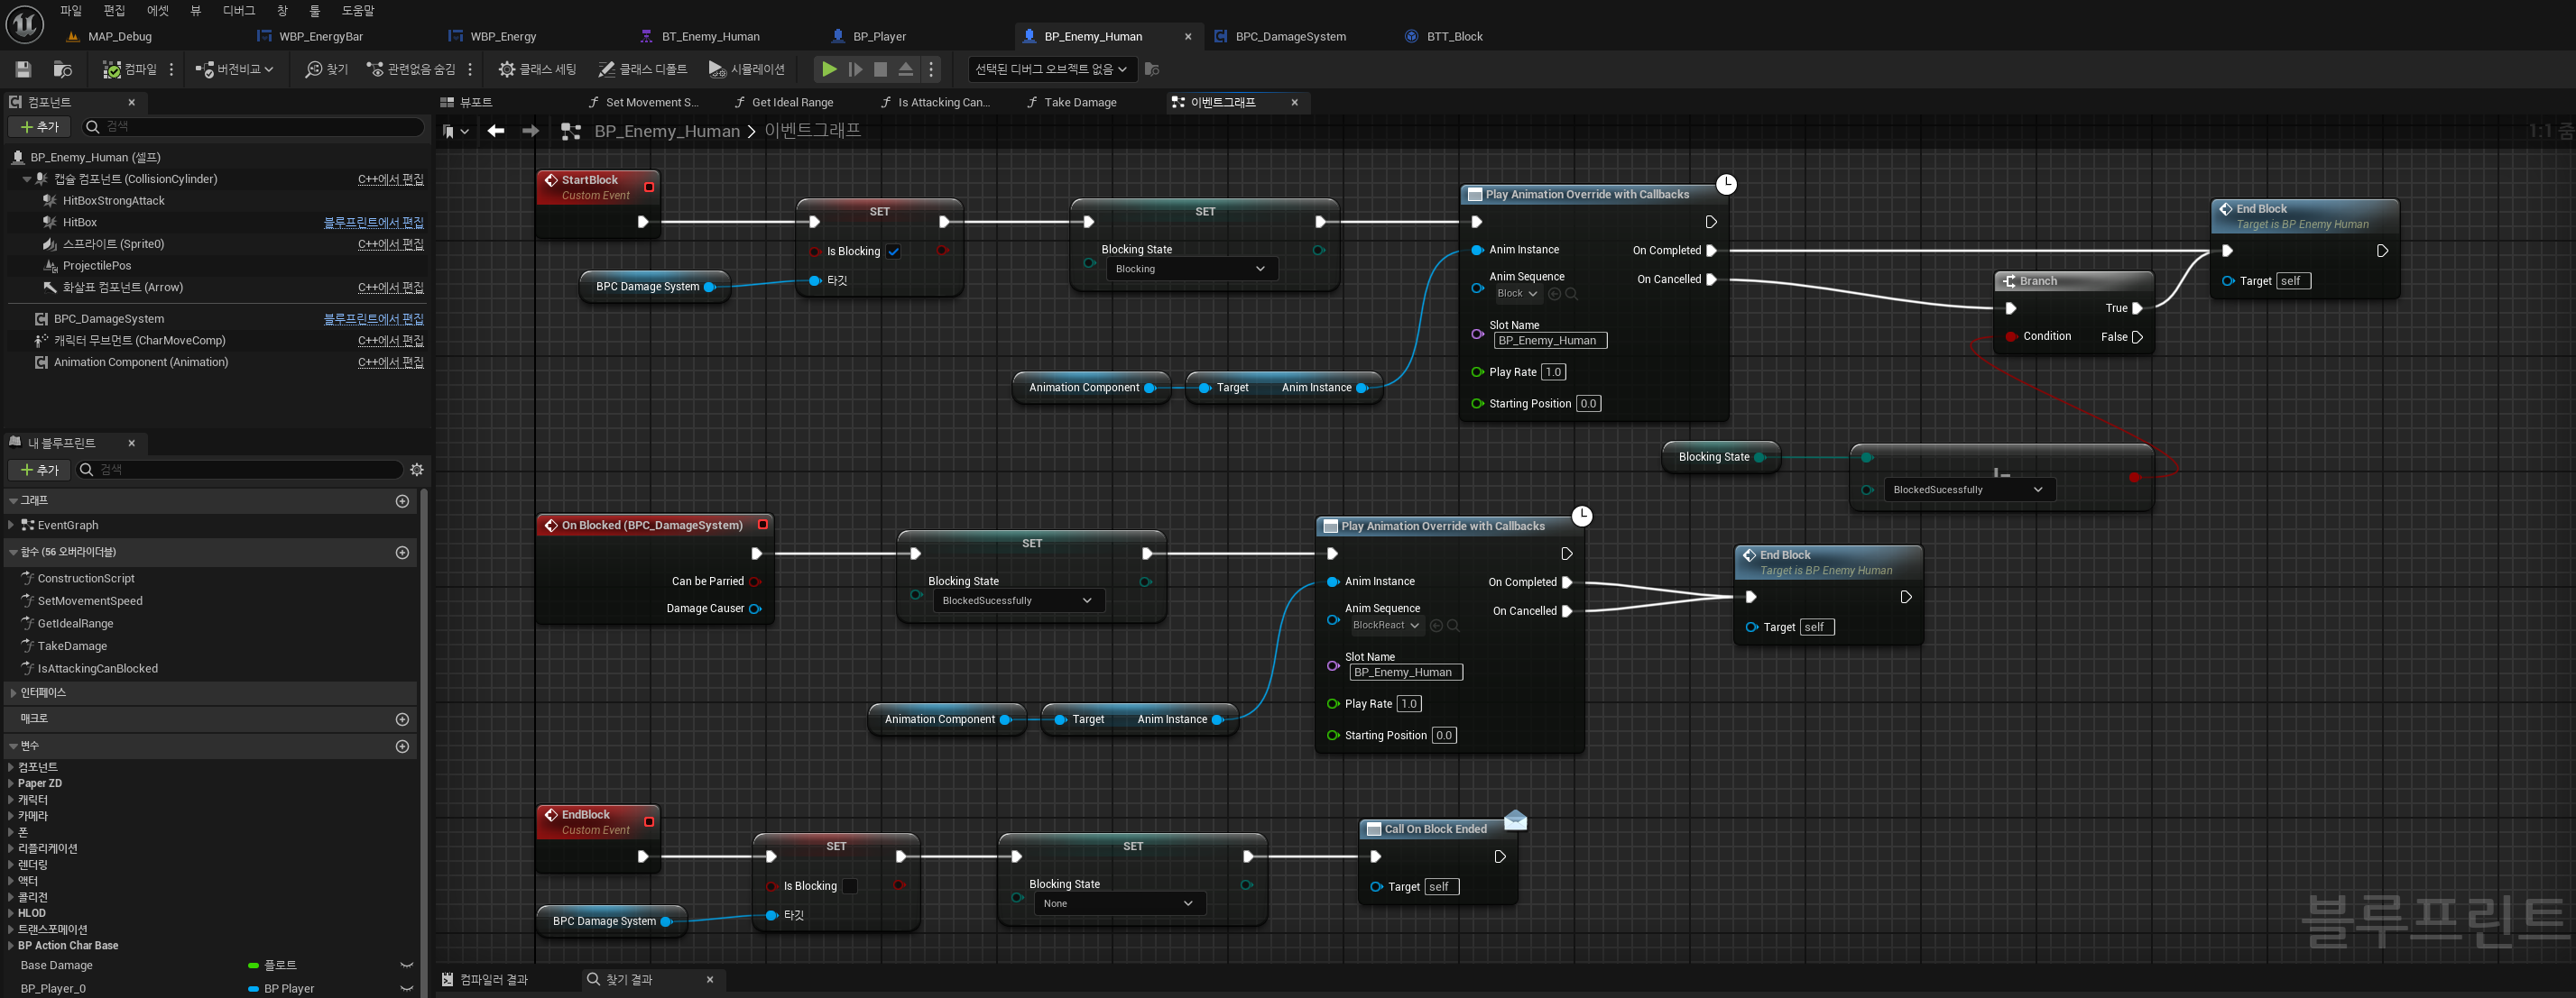Viewport: 2576px width, 998px height.
Task: Click the Browse to asset icon
Action: pos(62,69)
